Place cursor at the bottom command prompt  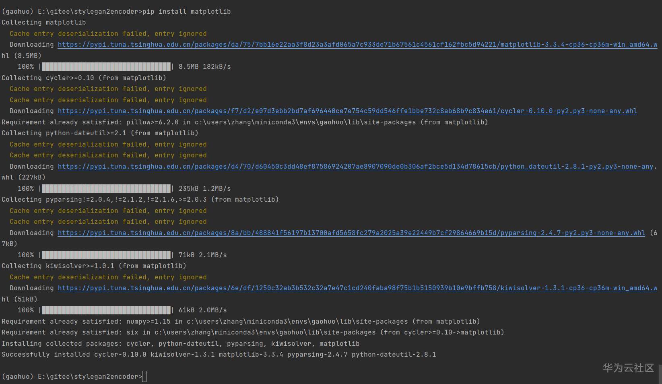point(144,377)
